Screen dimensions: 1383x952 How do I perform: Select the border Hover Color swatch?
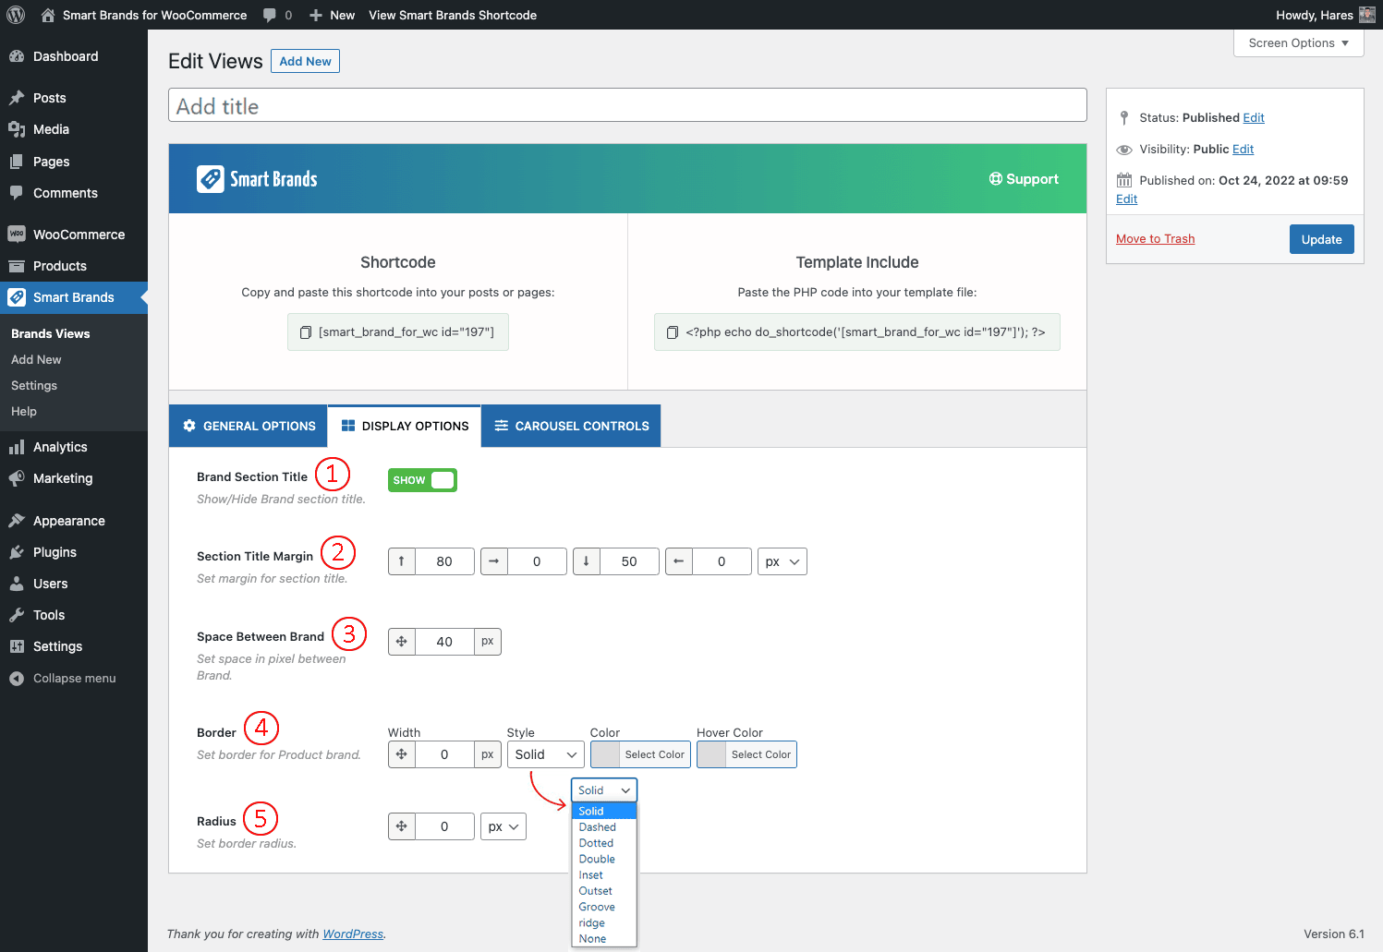point(711,754)
